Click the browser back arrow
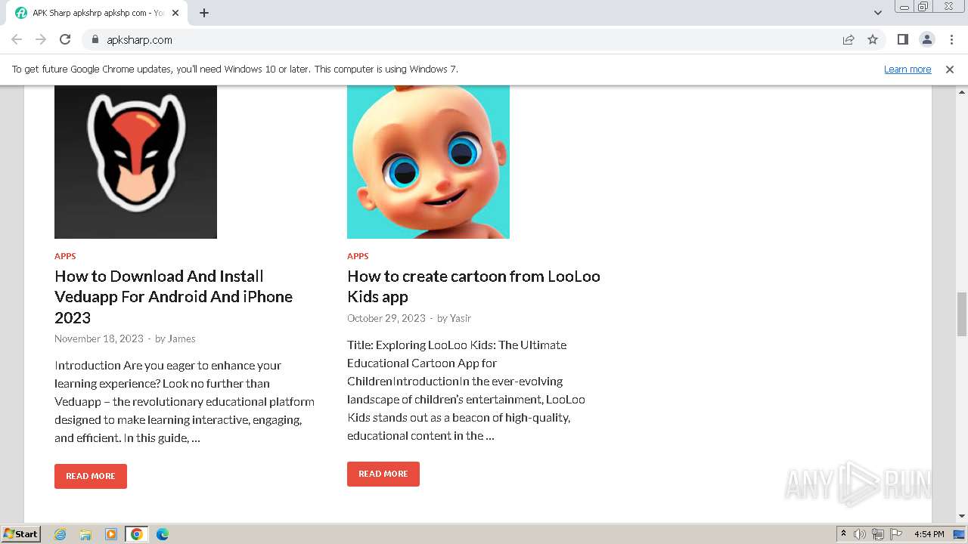Image resolution: width=968 pixels, height=544 pixels. tap(17, 39)
